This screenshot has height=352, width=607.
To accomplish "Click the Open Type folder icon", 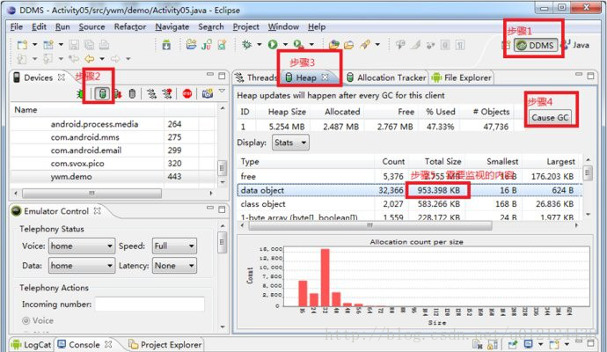I will (333, 45).
